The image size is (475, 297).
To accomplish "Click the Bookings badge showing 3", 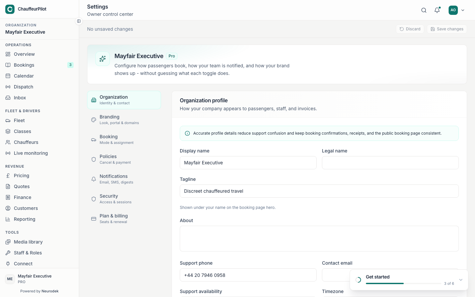I will coord(70,65).
